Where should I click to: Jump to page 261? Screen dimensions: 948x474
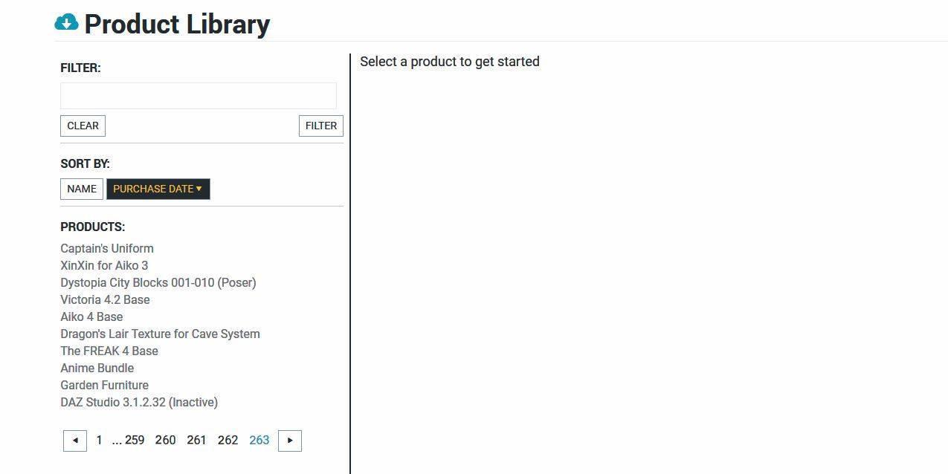[x=196, y=441]
